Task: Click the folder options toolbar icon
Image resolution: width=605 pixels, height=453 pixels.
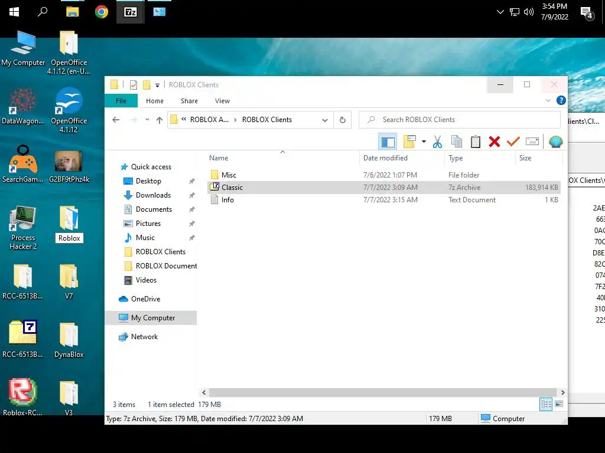Action: (409, 142)
